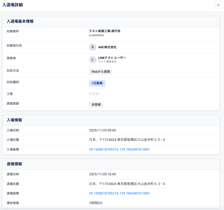This screenshot has width=224, height=210.
Task: Click the Webから登録 badge
Action: coord(101,72)
